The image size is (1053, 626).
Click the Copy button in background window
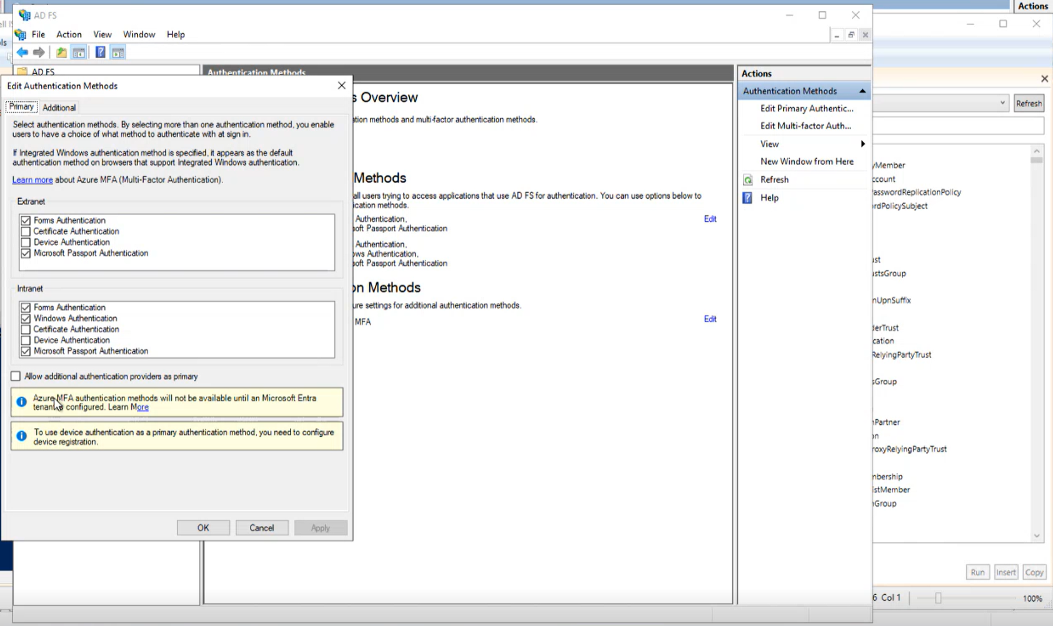pos(1034,572)
